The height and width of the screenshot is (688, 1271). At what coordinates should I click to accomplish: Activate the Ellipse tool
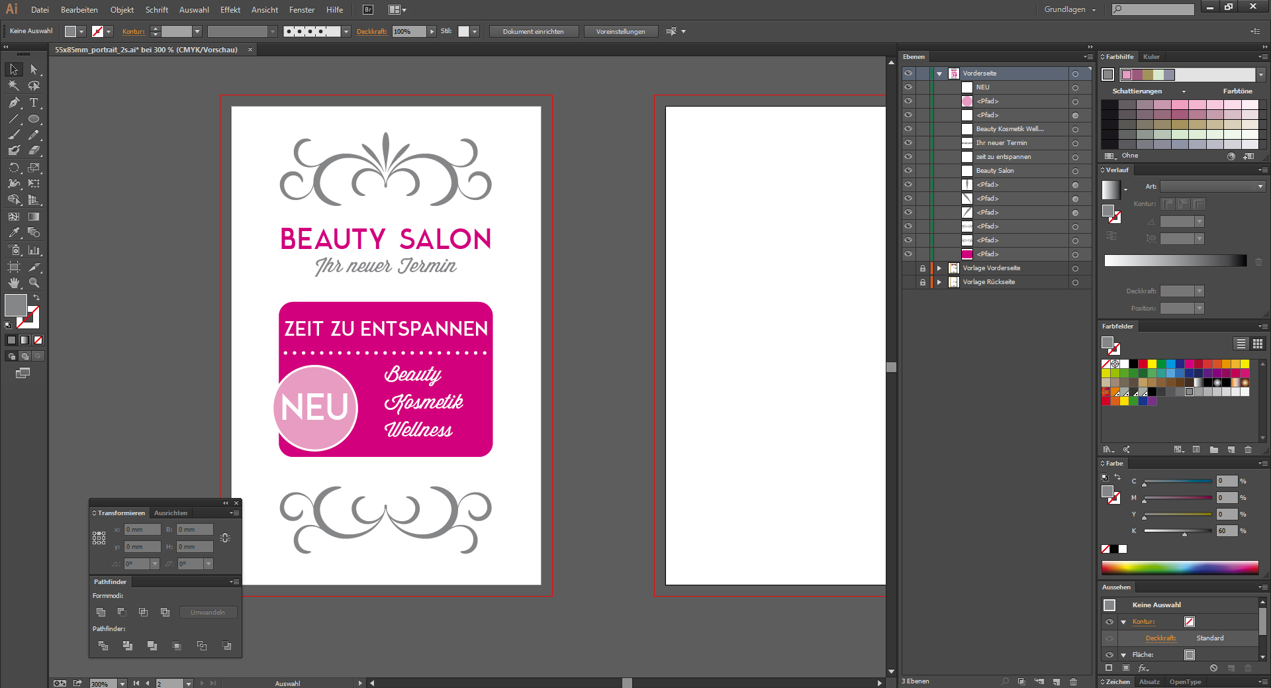[x=34, y=119]
